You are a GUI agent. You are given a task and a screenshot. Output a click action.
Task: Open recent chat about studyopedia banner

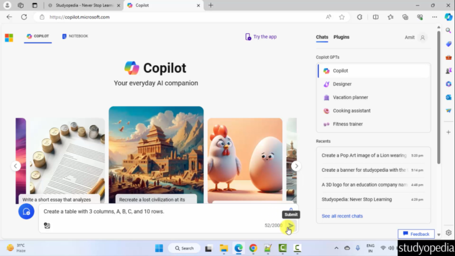[373, 170]
